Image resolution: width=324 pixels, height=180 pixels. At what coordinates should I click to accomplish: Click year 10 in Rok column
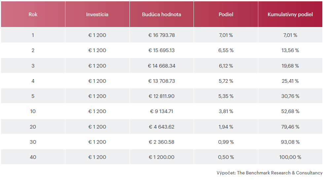coord(33,111)
